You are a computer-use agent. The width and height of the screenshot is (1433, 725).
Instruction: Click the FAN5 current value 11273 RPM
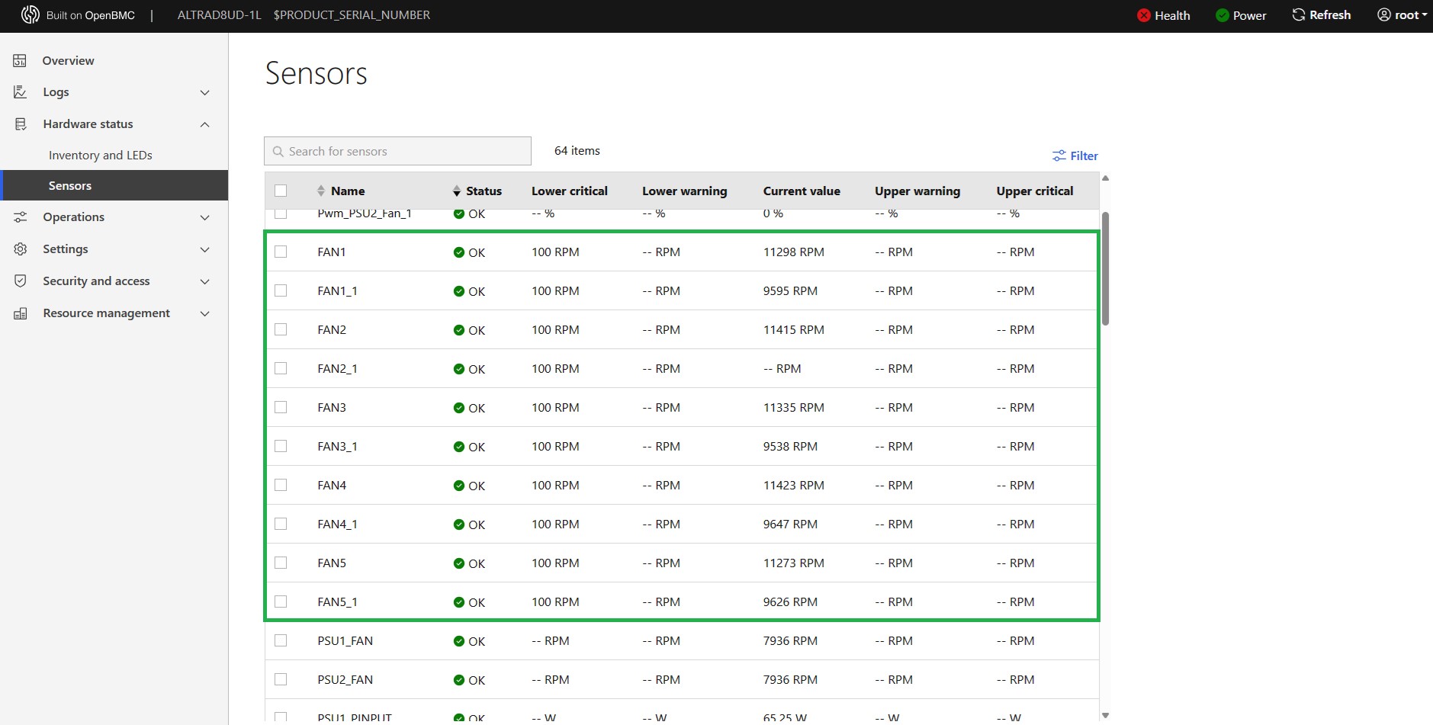point(794,563)
